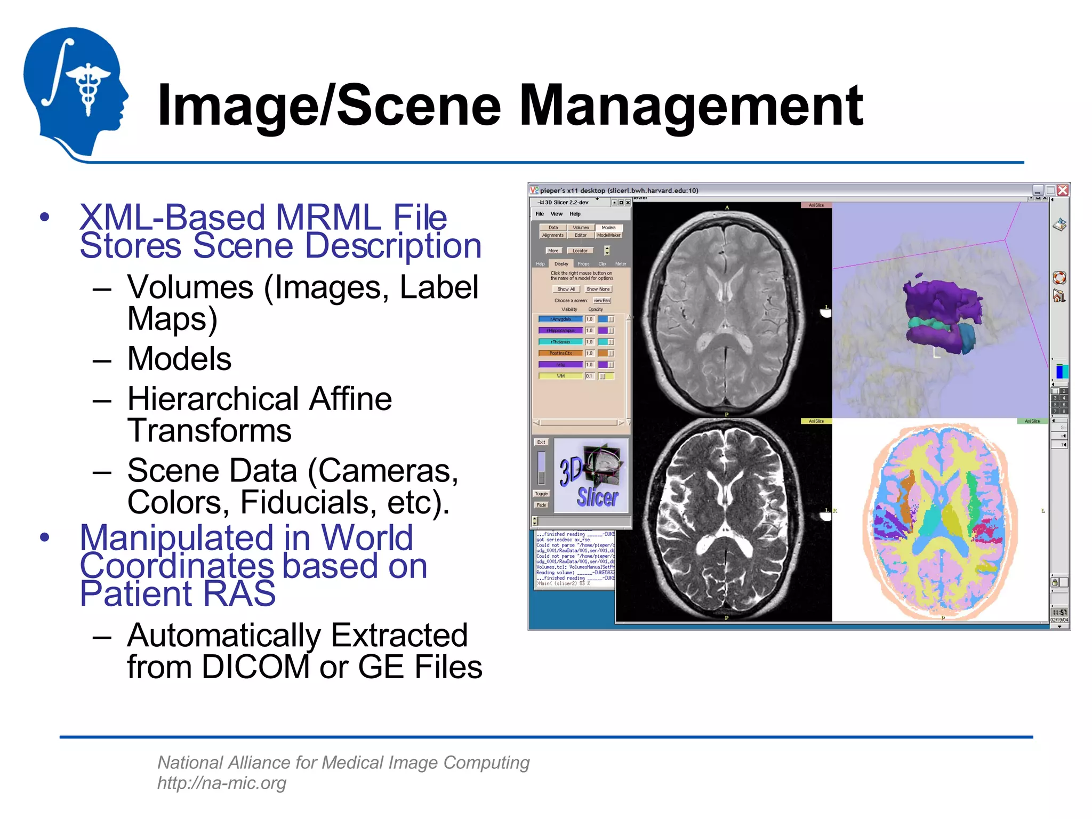
Task: Switch to the Props tab
Action: point(583,264)
